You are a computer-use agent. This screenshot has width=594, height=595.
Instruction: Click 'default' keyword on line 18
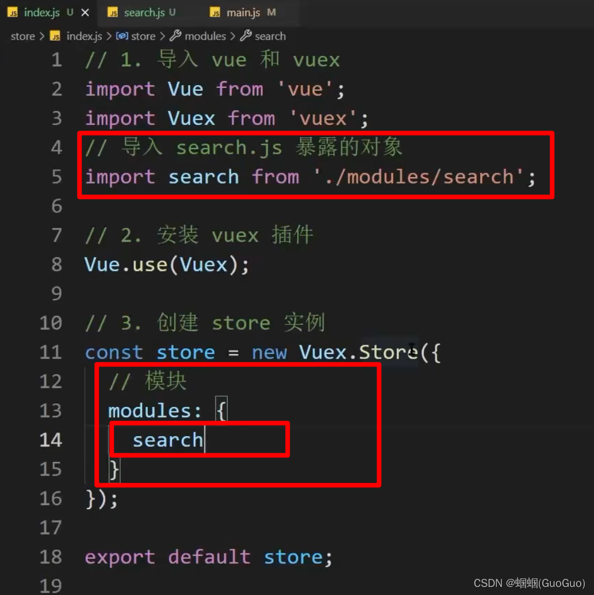tap(209, 557)
